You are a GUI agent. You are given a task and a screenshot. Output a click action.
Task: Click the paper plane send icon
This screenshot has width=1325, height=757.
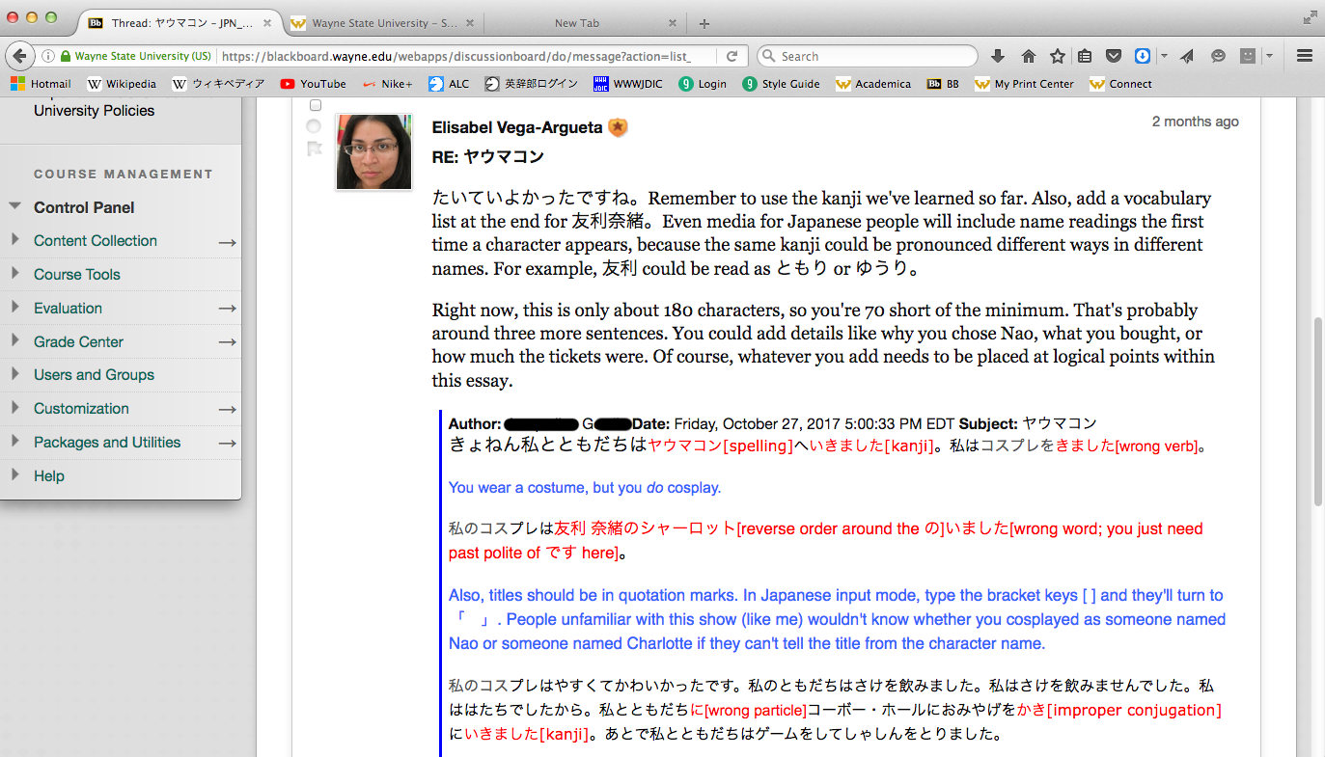pyautogui.click(x=1187, y=56)
